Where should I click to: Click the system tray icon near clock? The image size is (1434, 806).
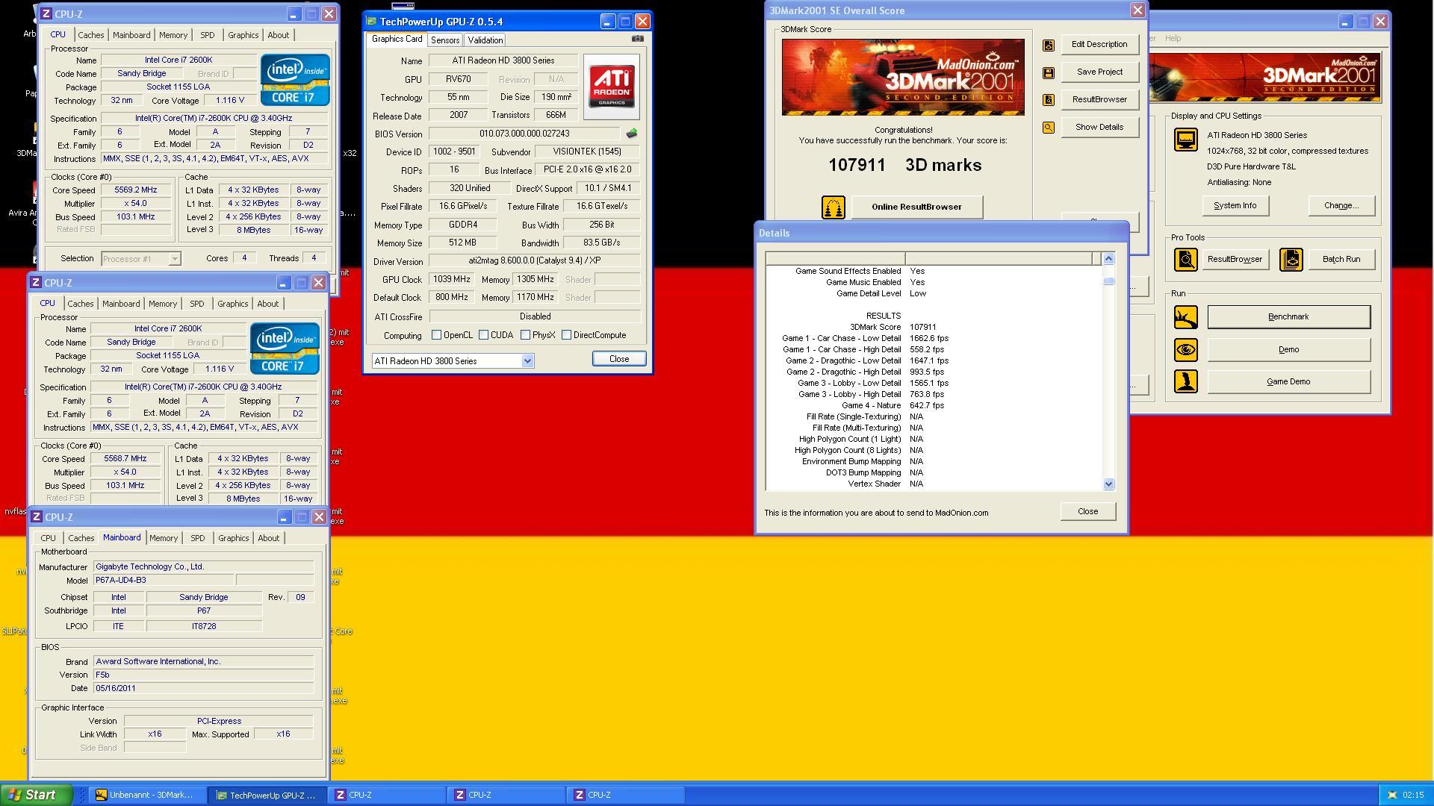click(x=1392, y=795)
